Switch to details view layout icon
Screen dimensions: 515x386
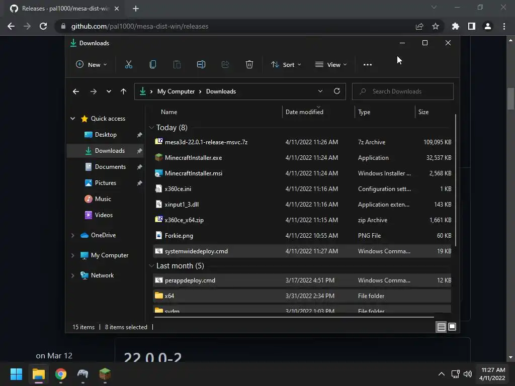coord(441,327)
